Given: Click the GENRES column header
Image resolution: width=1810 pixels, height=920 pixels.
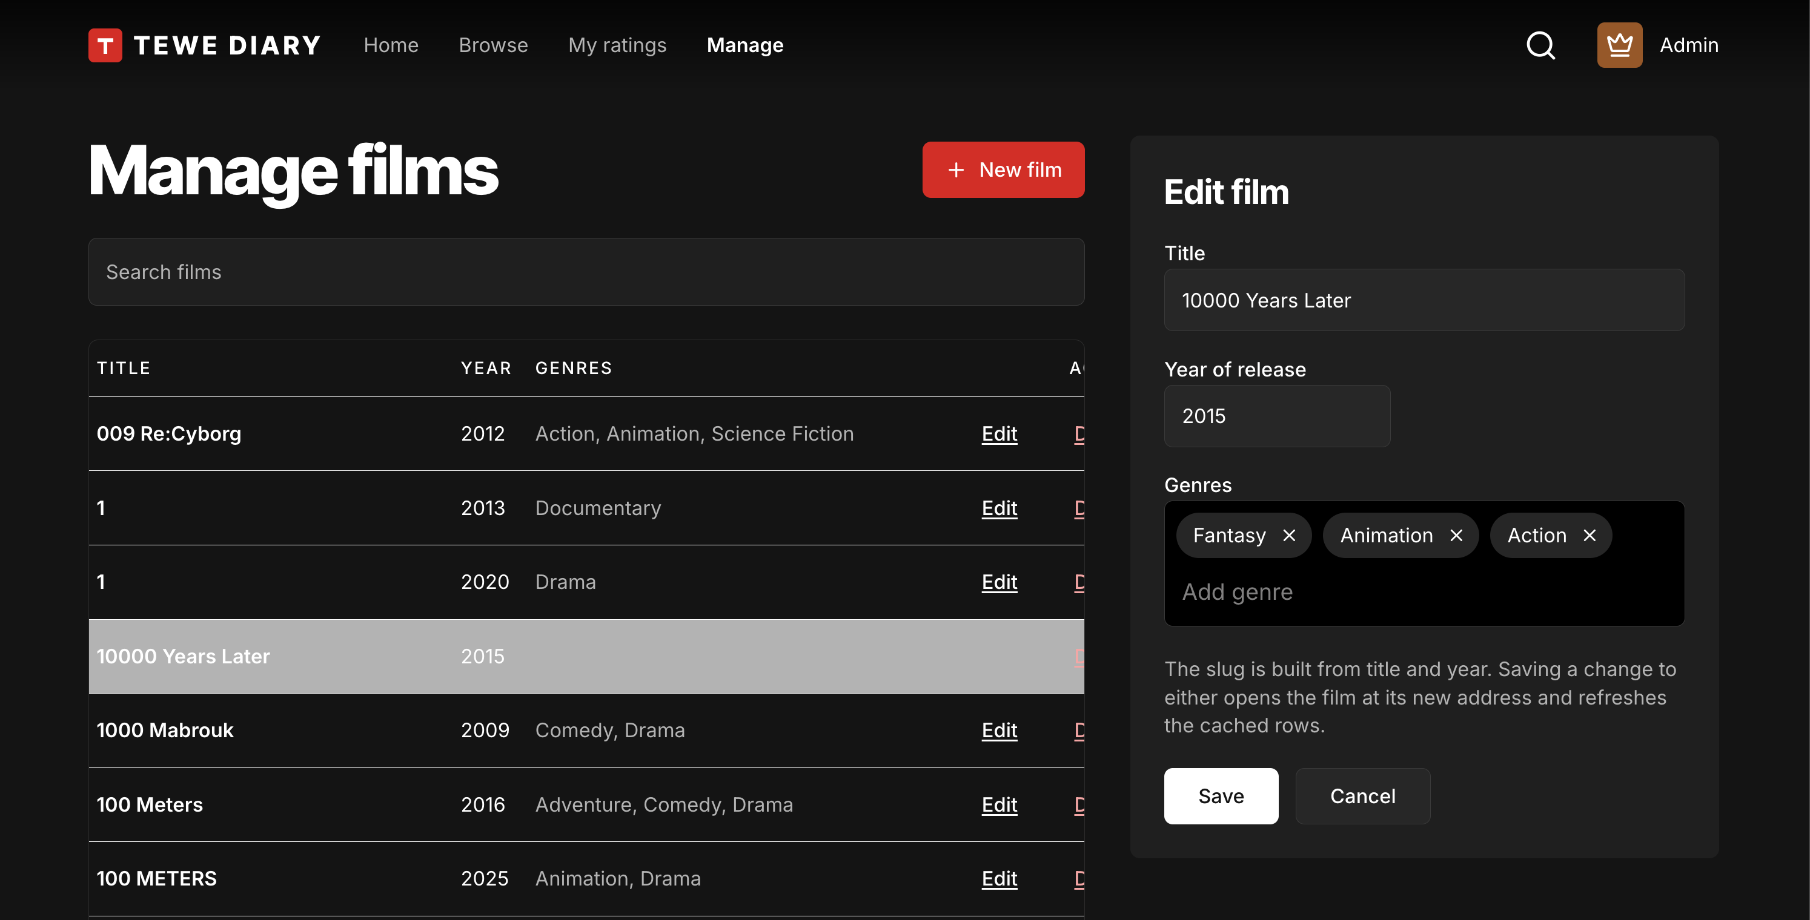Looking at the screenshot, I should pos(574,368).
